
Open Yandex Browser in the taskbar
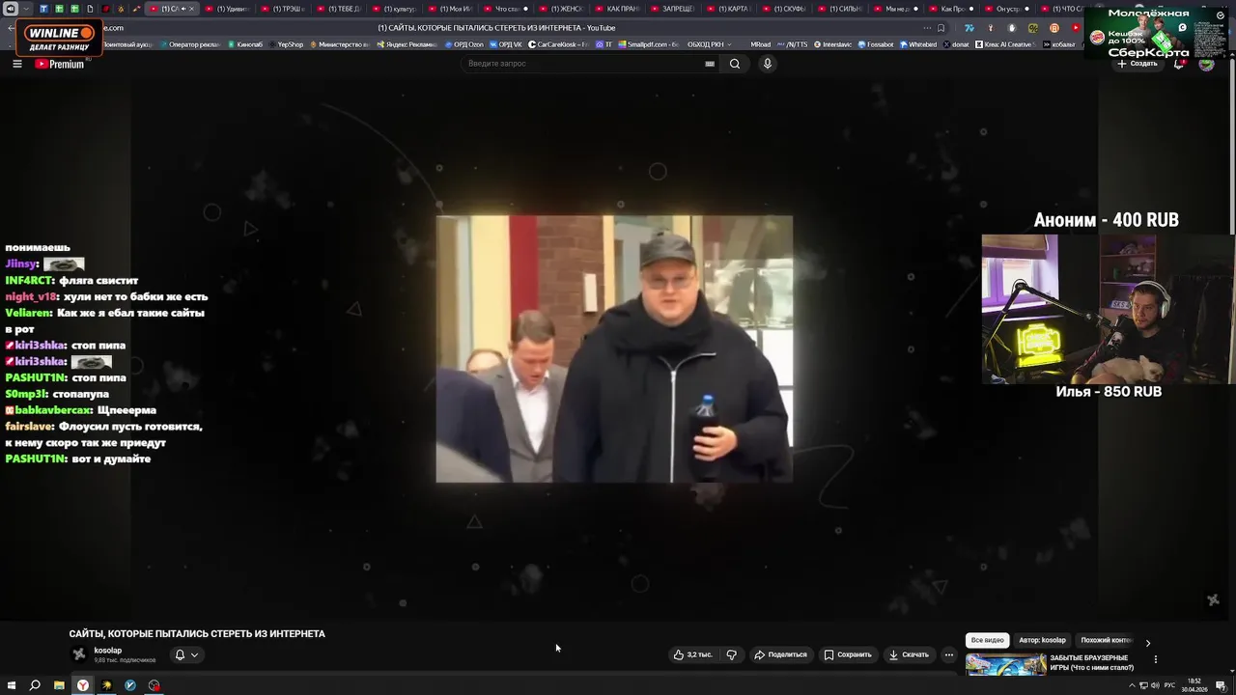83,685
